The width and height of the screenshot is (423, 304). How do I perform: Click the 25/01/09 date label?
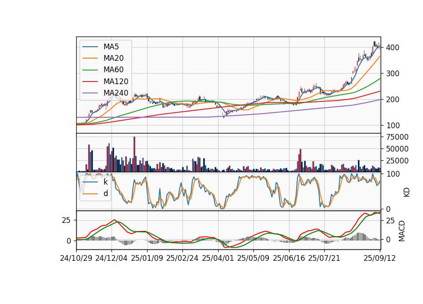(x=147, y=259)
